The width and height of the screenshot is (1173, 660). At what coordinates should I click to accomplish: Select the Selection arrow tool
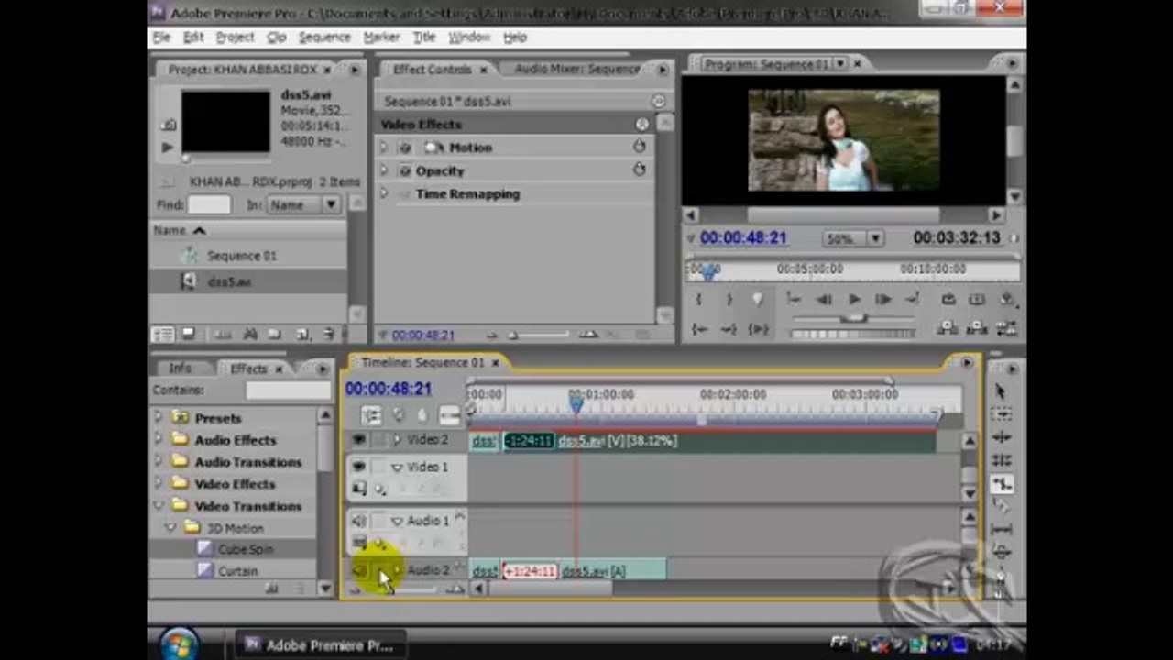1001,391
